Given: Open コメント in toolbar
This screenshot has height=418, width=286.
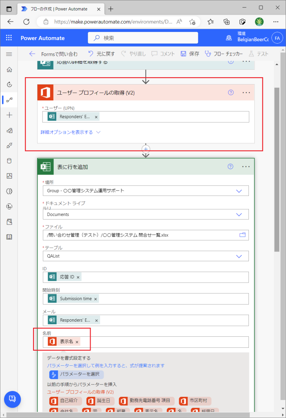Looking at the screenshot, I should tap(163, 54).
